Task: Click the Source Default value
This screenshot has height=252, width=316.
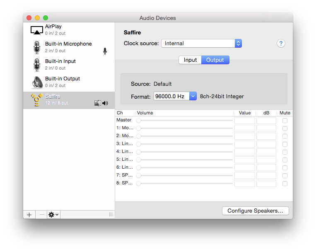Action: (162, 84)
